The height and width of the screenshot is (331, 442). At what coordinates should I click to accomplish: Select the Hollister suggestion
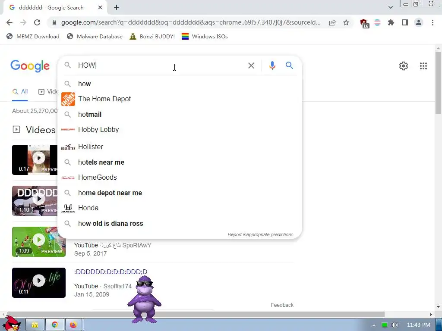point(180,147)
